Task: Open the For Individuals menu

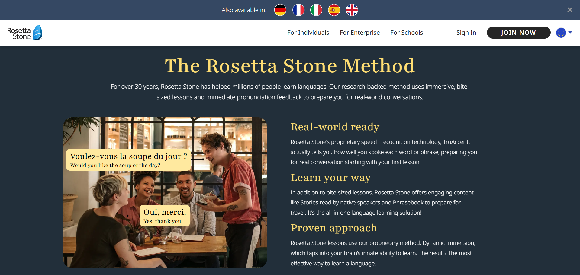Action: pyautogui.click(x=308, y=33)
